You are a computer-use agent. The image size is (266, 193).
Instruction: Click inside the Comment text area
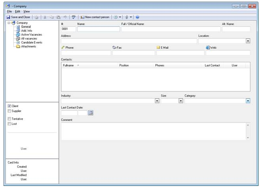pyautogui.click(x=154, y=132)
